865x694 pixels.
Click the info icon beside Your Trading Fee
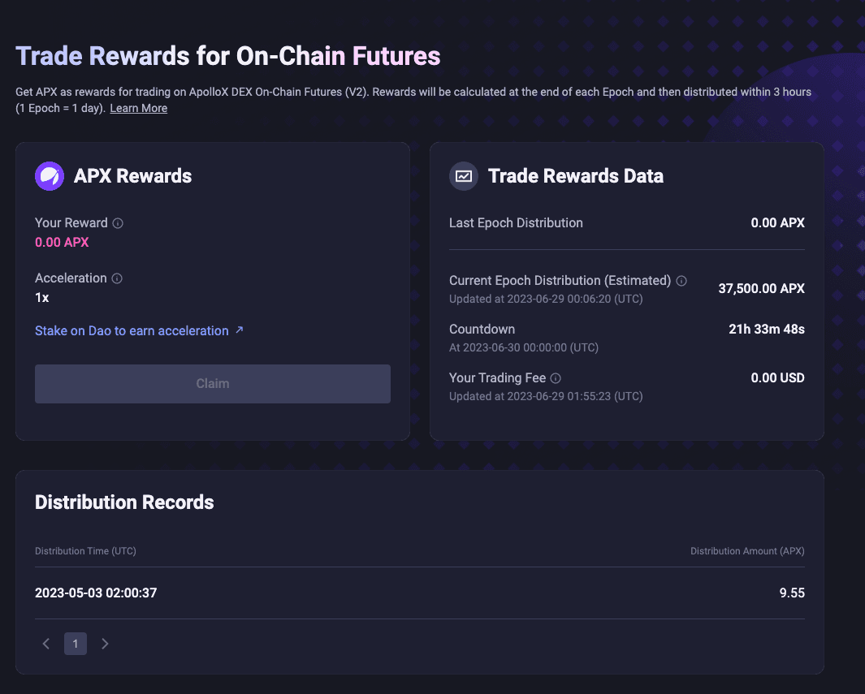click(556, 378)
